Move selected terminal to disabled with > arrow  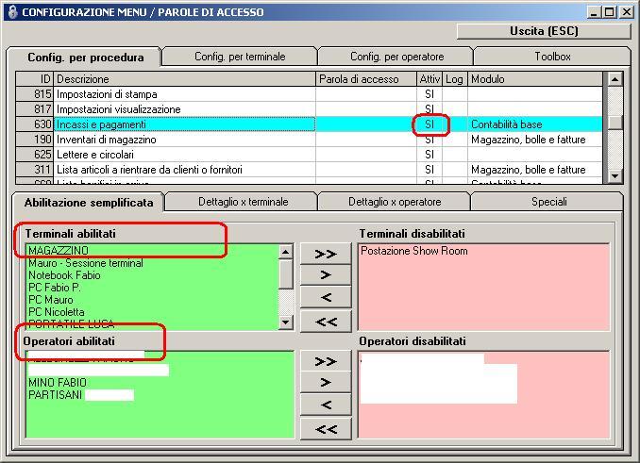click(x=326, y=275)
